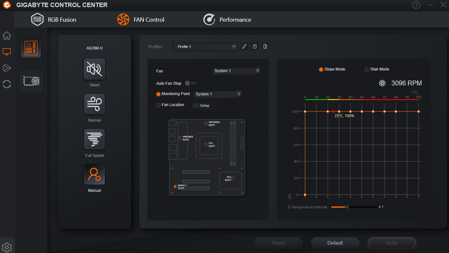Click the fan curve point at 0°C, 100%
Screen dimensions: 449x253
[305, 112]
